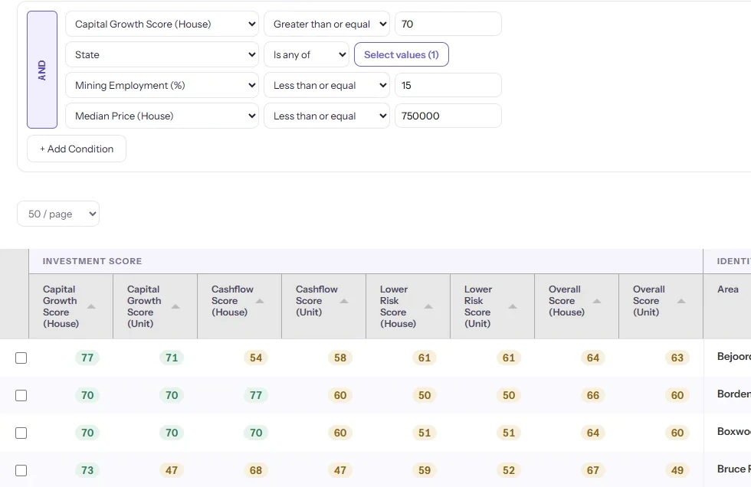Viewport: 751px width, 487px height.
Task: Tick the checkbox for the Bejoord row
Action: point(21,358)
